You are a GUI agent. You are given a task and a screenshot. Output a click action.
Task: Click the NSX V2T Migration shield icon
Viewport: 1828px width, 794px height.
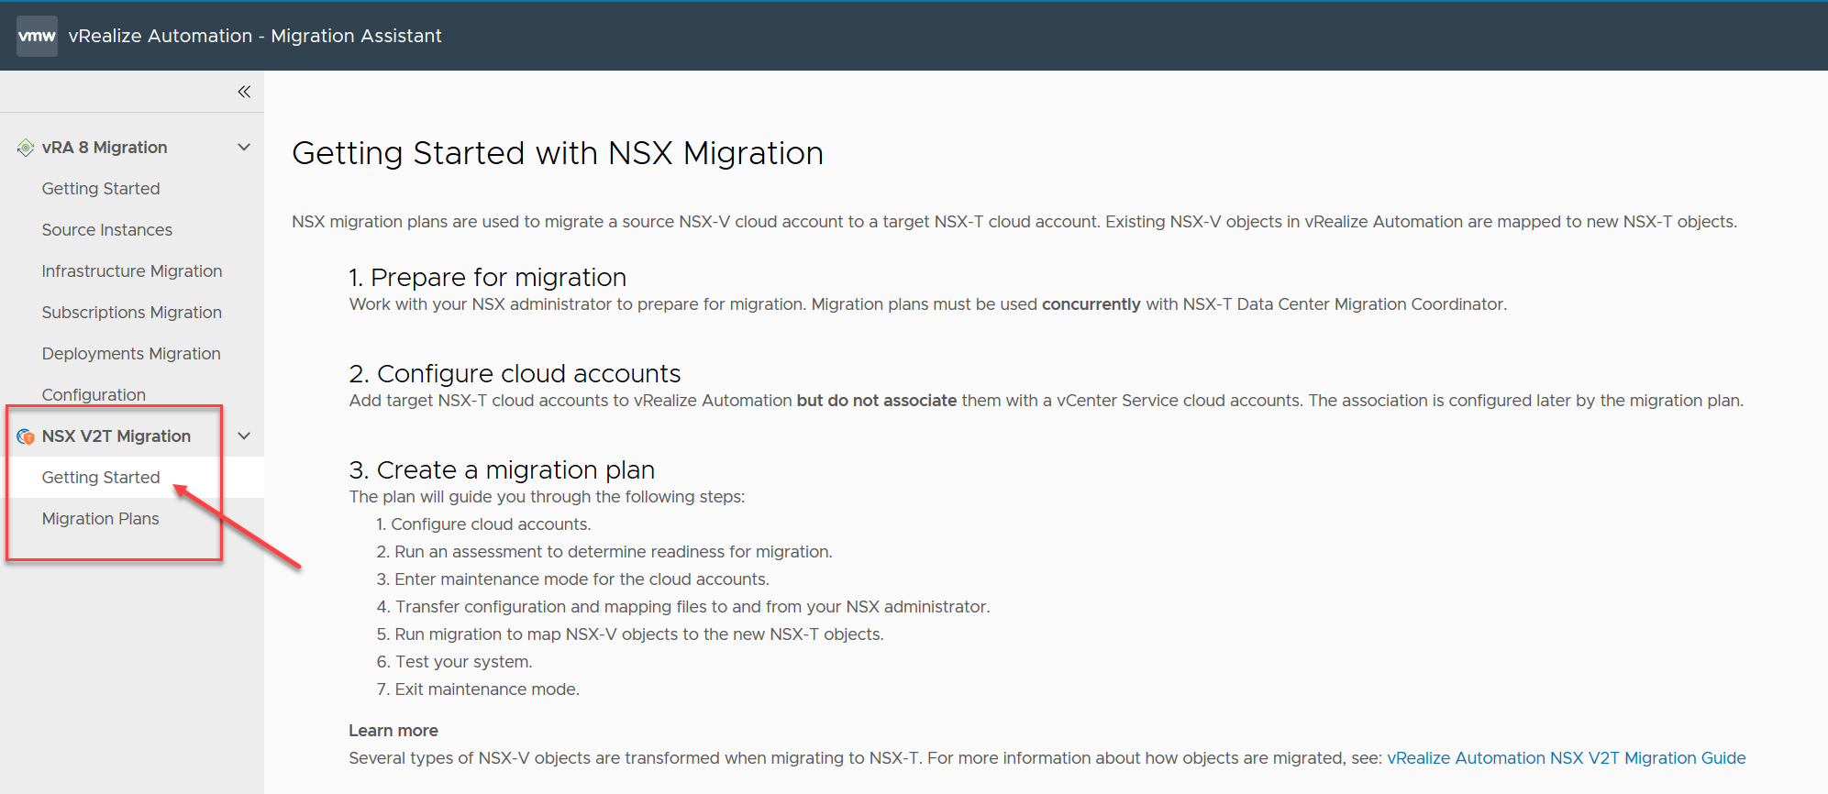(26, 436)
